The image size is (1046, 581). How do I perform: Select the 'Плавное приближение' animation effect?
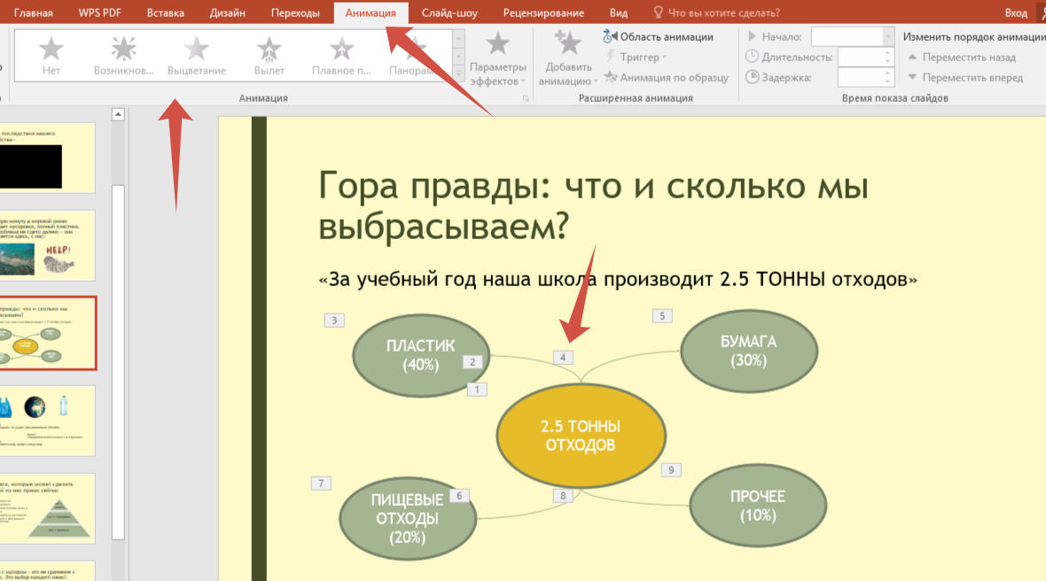coord(341,55)
